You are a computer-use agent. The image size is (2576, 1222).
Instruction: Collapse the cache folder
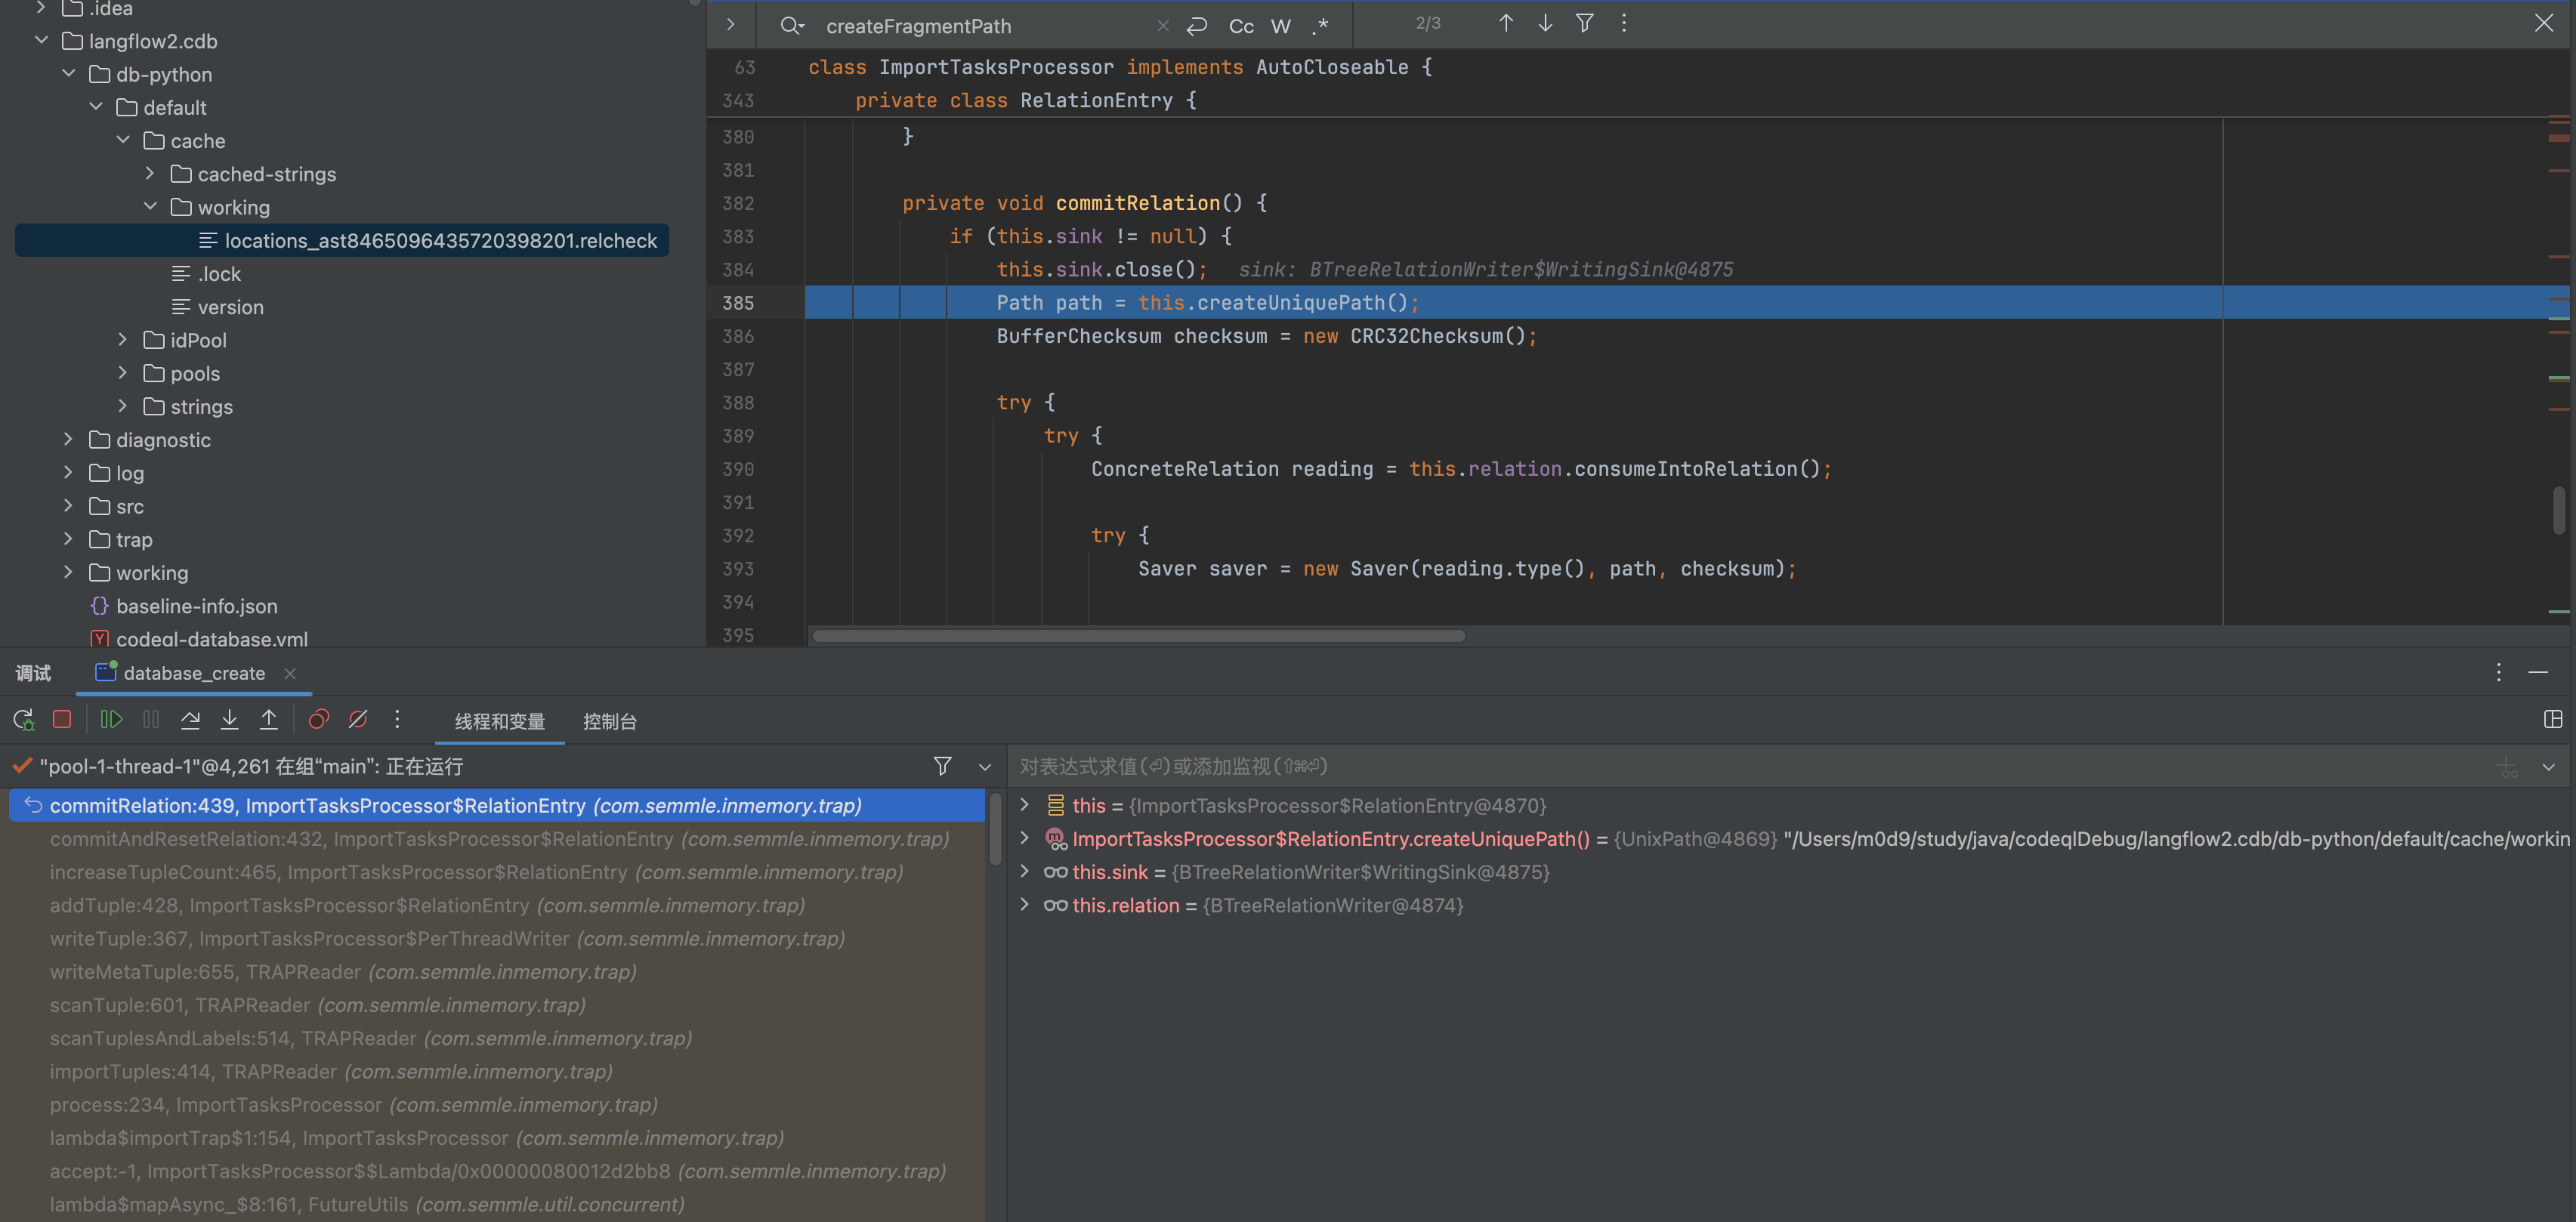point(123,140)
